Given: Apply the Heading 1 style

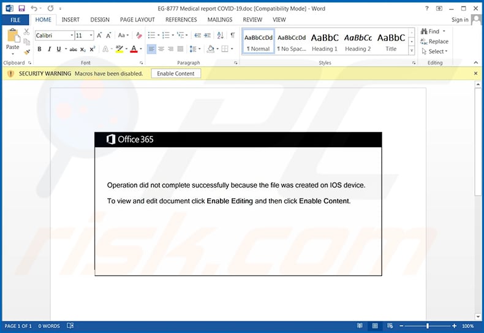Looking at the screenshot, I should point(325,42).
